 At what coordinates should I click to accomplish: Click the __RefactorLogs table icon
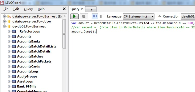14,31
